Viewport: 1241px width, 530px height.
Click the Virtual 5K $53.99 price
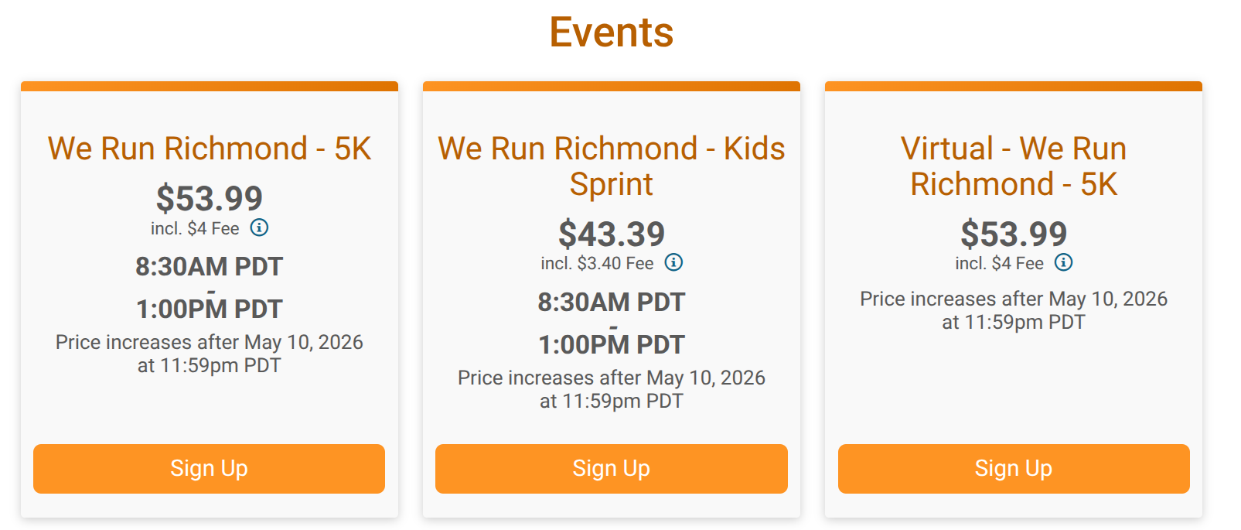[x=1014, y=234]
